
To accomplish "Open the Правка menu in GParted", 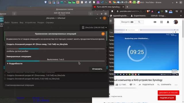I will pyautogui.click(x=14, y=23).
